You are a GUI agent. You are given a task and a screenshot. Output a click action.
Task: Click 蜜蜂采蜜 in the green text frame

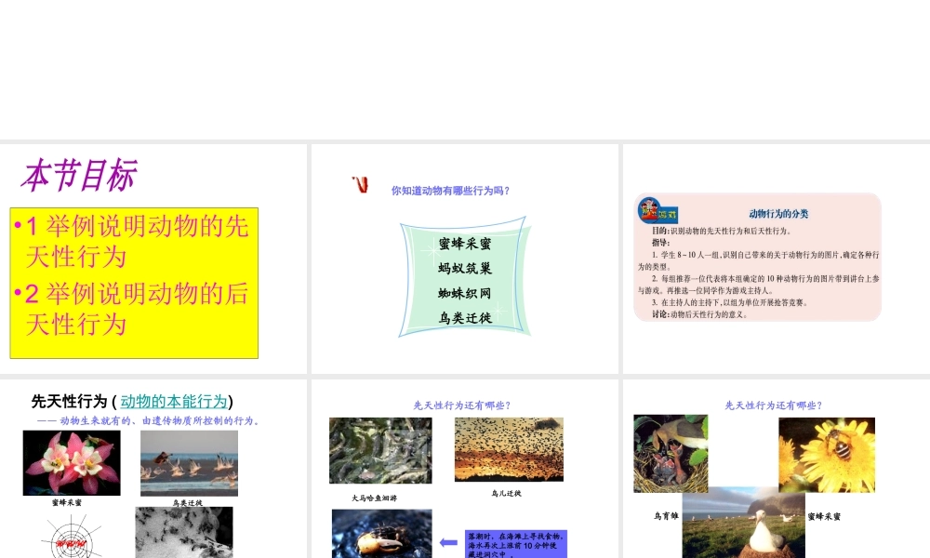click(465, 244)
